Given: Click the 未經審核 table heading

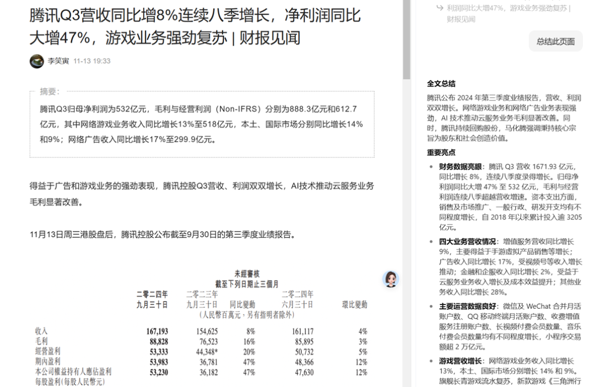Looking at the screenshot, I should point(247,274).
